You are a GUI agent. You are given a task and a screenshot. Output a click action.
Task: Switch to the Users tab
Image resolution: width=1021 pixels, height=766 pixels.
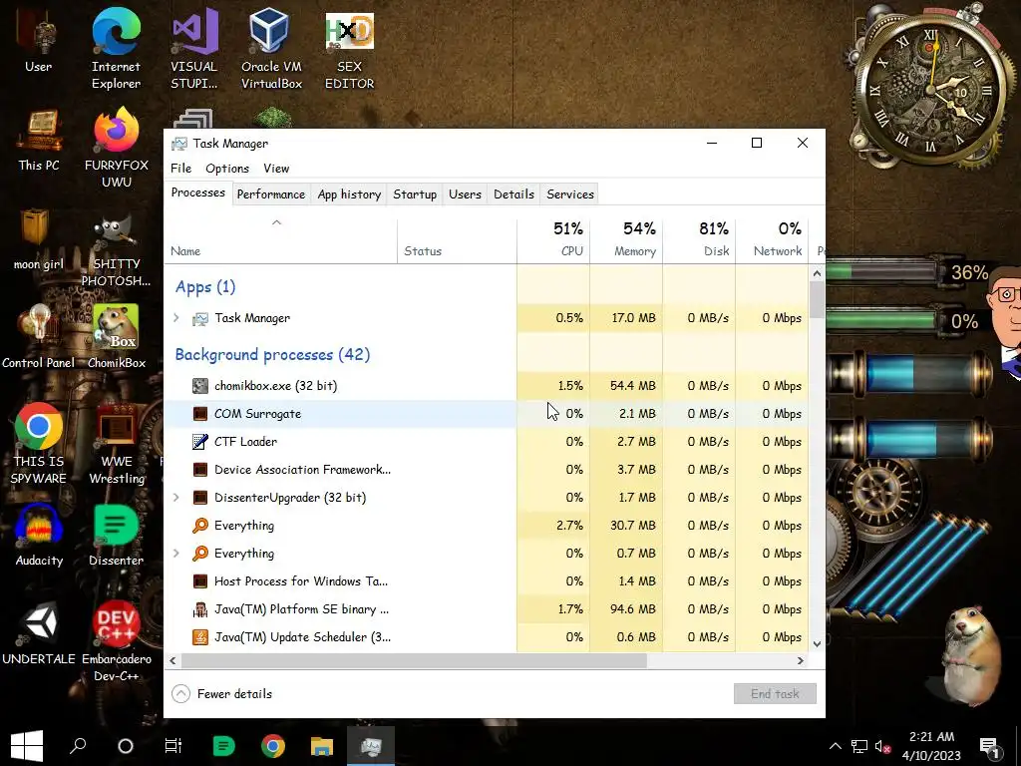click(465, 194)
